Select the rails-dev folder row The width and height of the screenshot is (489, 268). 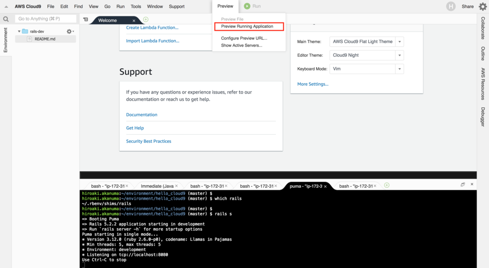(x=45, y=32)
